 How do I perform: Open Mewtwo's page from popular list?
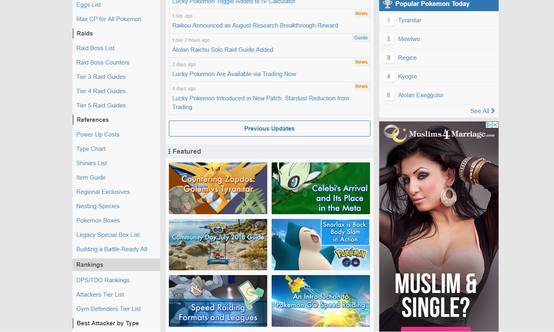(x=409, y=39)
